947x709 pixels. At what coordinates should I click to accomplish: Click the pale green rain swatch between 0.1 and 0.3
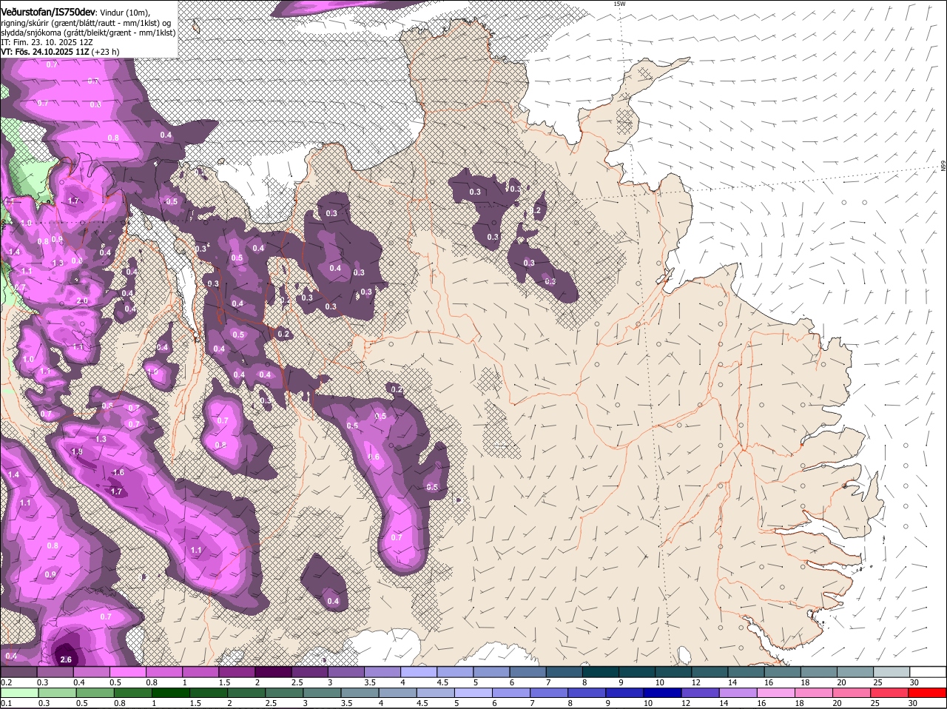pos(18,693)
